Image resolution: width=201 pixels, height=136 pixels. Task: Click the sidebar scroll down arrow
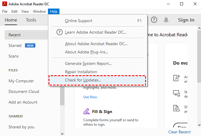[62, 133]
